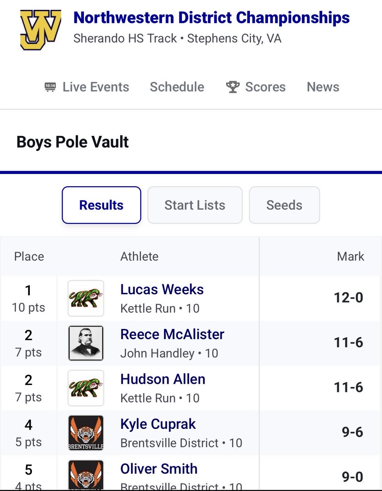Select the Results tab
Viewport: 382px width, 491px height.
(x=101, y=205)
